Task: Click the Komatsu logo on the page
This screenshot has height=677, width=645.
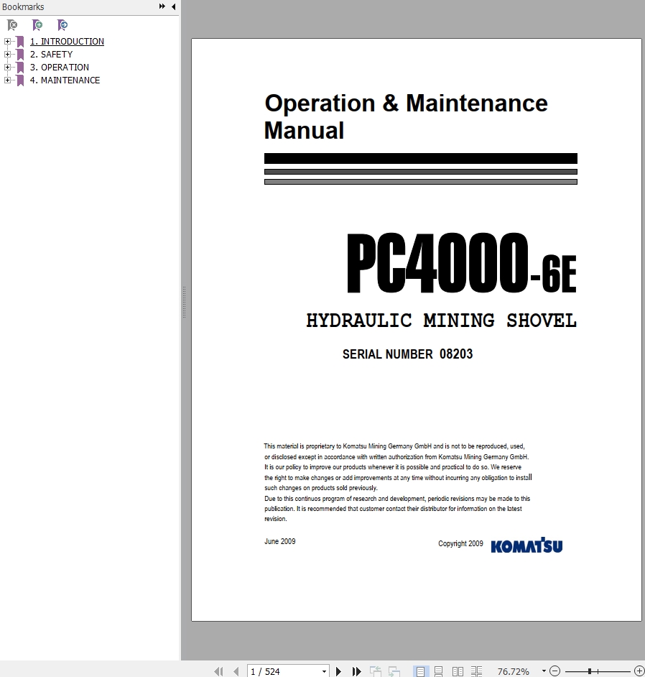Action: tap(526, 545)
